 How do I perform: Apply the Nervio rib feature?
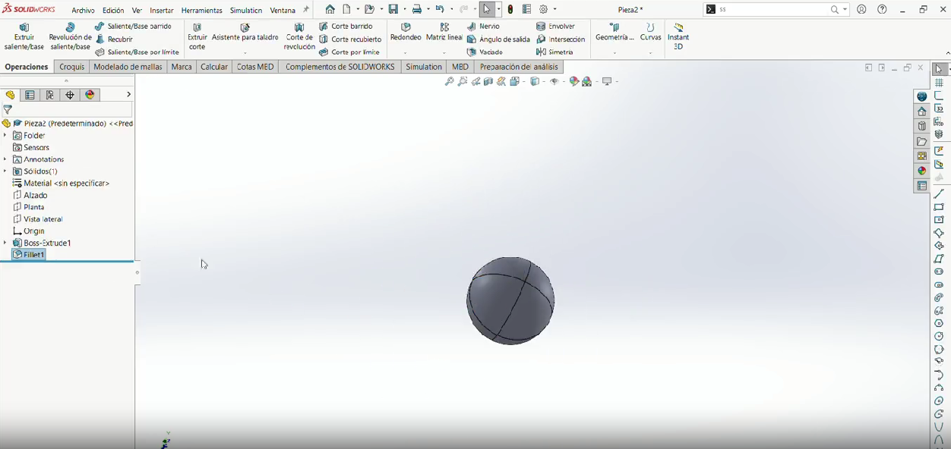tap(484, 27)
